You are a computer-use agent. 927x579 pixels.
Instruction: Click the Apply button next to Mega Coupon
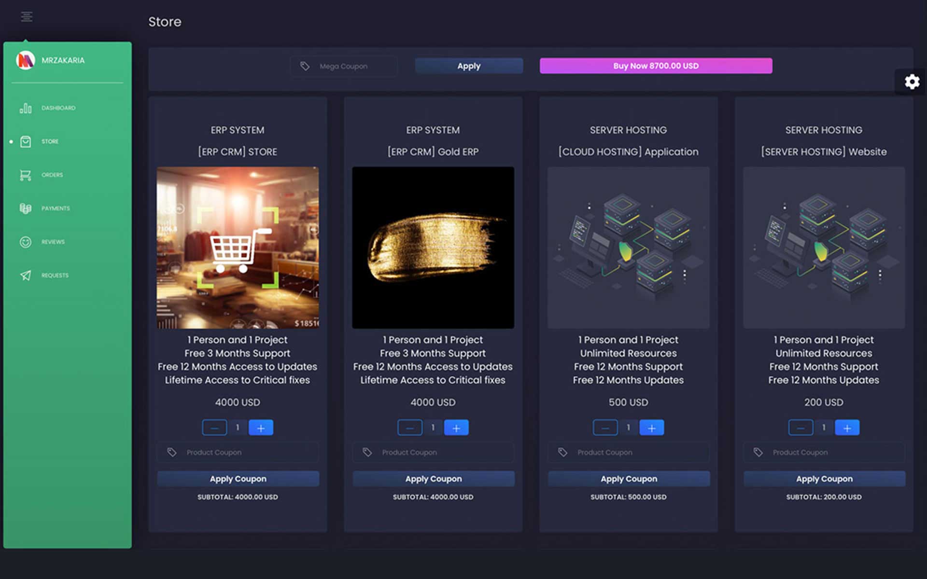pyautogui.click(x=468, y=66)
